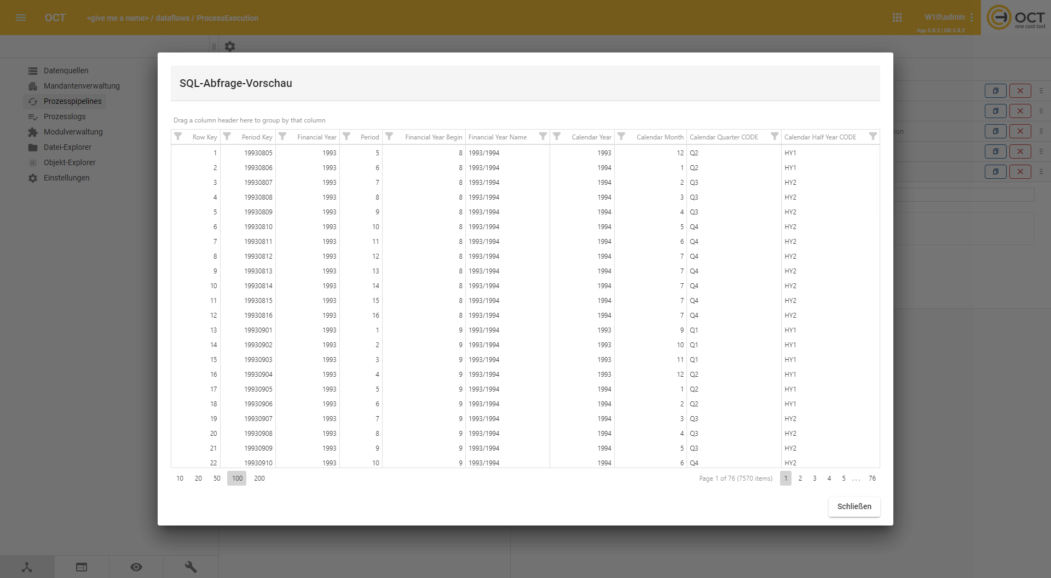This screenshot has width=1051, height=578.
Task: Select the wrench configuration view
Action: click(190, 567)
